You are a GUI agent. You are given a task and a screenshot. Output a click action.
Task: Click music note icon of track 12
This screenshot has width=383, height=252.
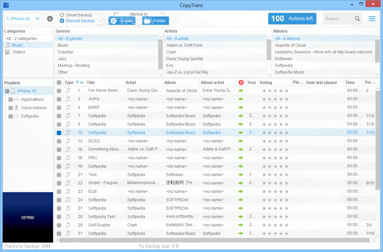click(x=68, y=133)
